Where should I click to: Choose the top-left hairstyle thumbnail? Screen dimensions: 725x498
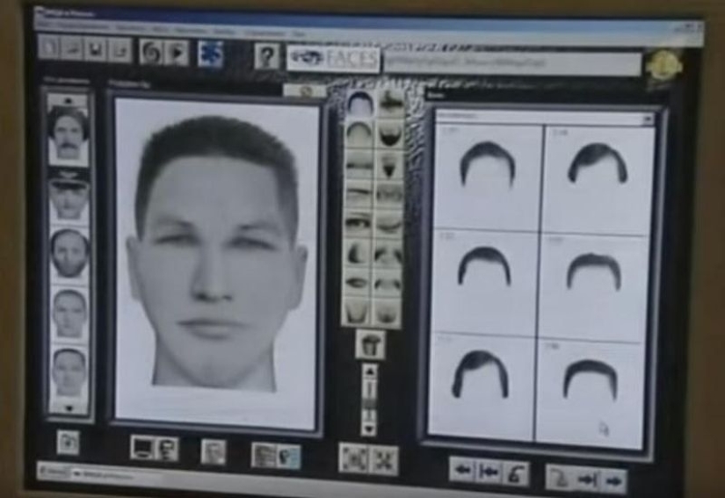[487, 176]
